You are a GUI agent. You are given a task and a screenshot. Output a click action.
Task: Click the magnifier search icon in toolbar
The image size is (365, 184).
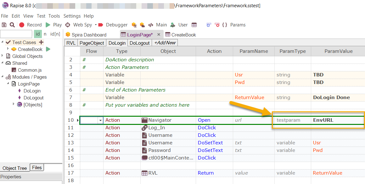[12, 25]
